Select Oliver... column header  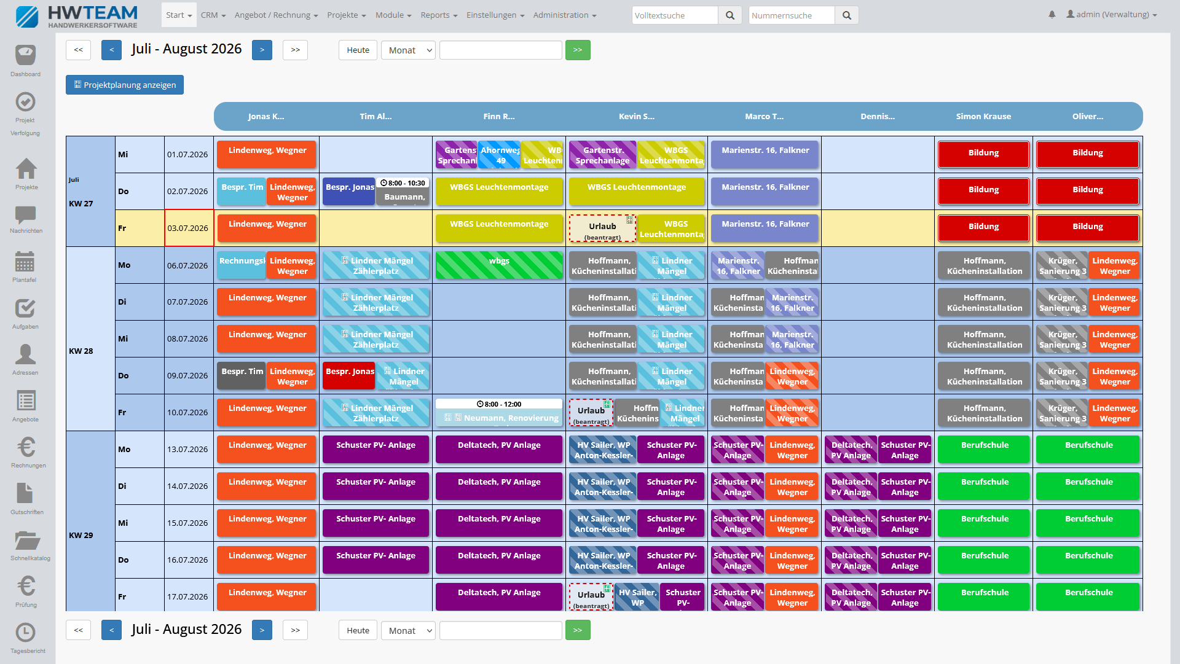click(x=1088, y=117)
